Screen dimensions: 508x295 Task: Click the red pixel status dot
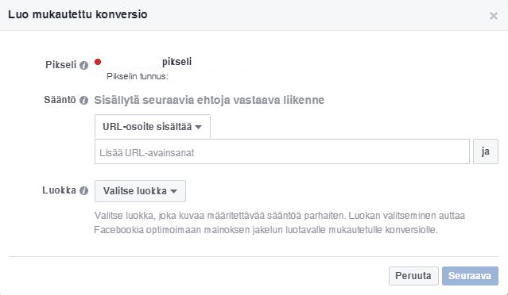pos(98,62)
